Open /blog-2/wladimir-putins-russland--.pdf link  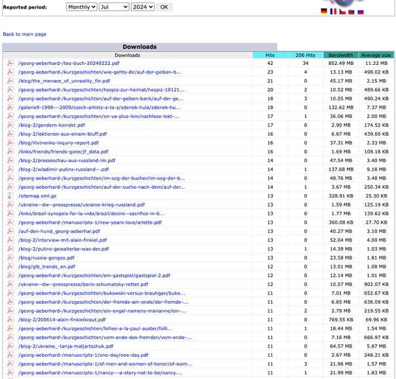coord(64,169)
